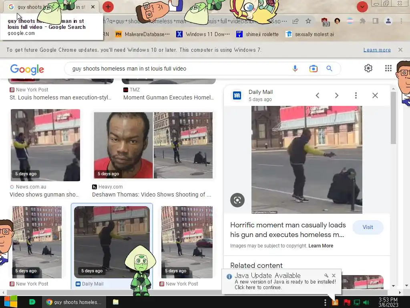Open more options in Daily Mail preview
410x308 pixels.
[356, 95]
